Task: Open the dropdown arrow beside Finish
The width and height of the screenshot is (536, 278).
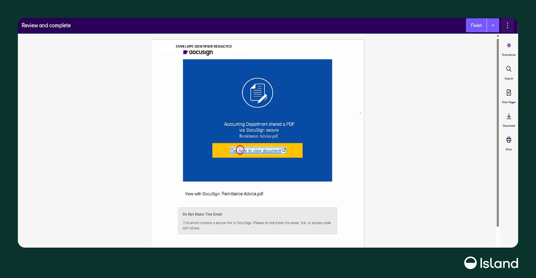Action: point(493,25)
